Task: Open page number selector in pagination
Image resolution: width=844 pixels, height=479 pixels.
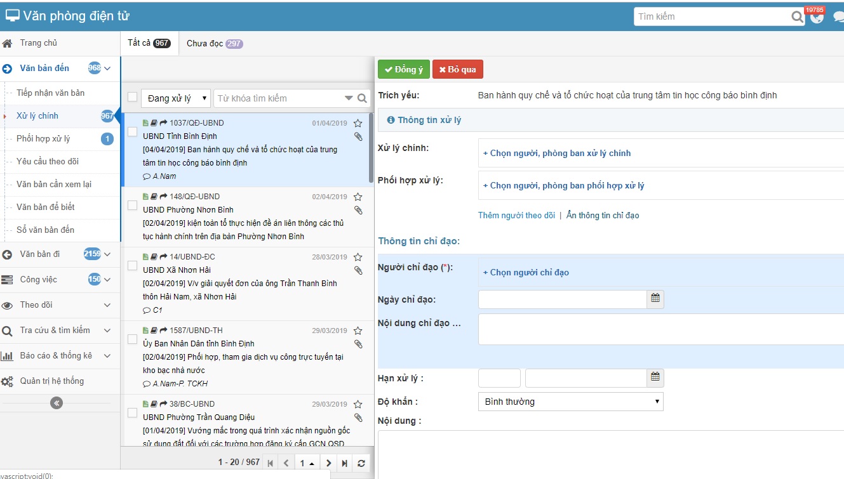Action: tap(307, 463)
